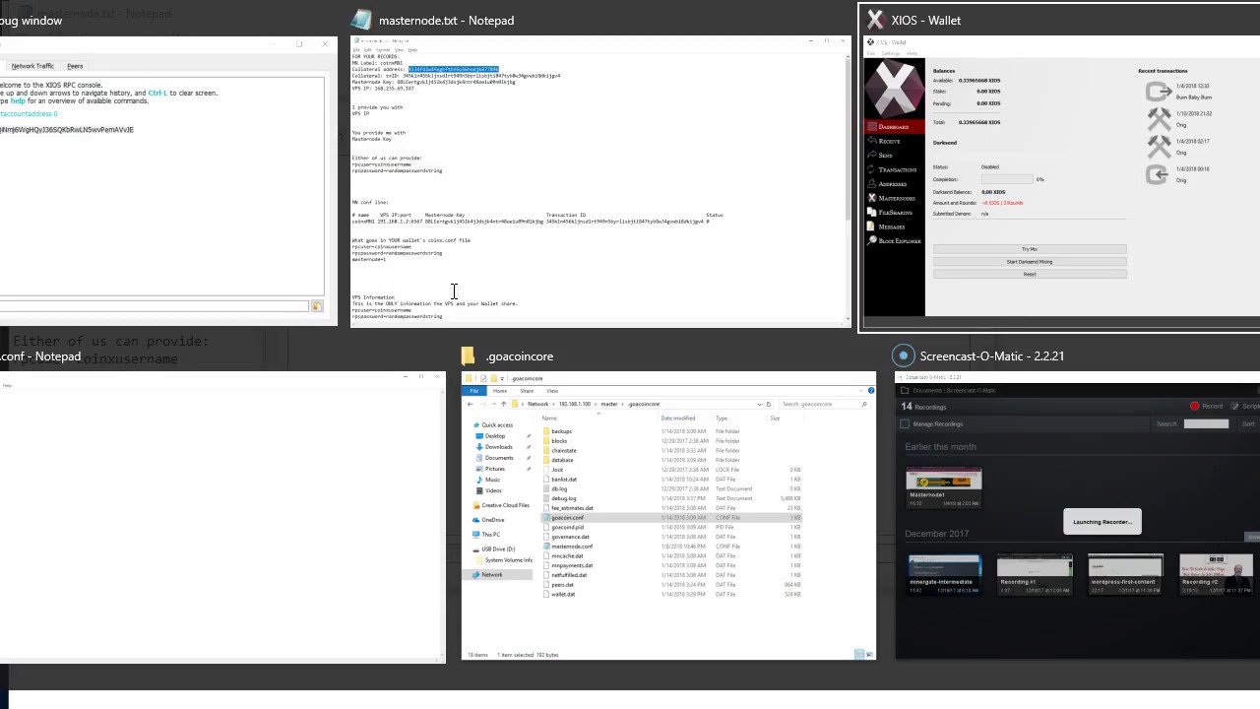Select Burn Baby Burn sent transaction icon
The width and height of the screenshot is (1260, 709).
pos(1159,92)
